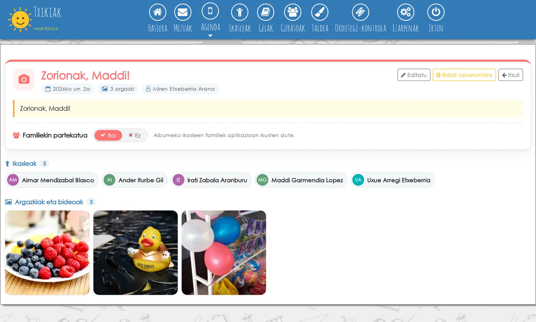Image resolution: width=536 pixels, height=322 pixels.
Task: Click IZ avatar for Irati Zabala
Action: 178,180
